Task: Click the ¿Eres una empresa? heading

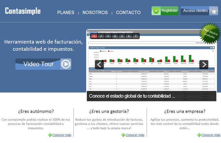Action: pyautogui.click(x=185, y=111)
